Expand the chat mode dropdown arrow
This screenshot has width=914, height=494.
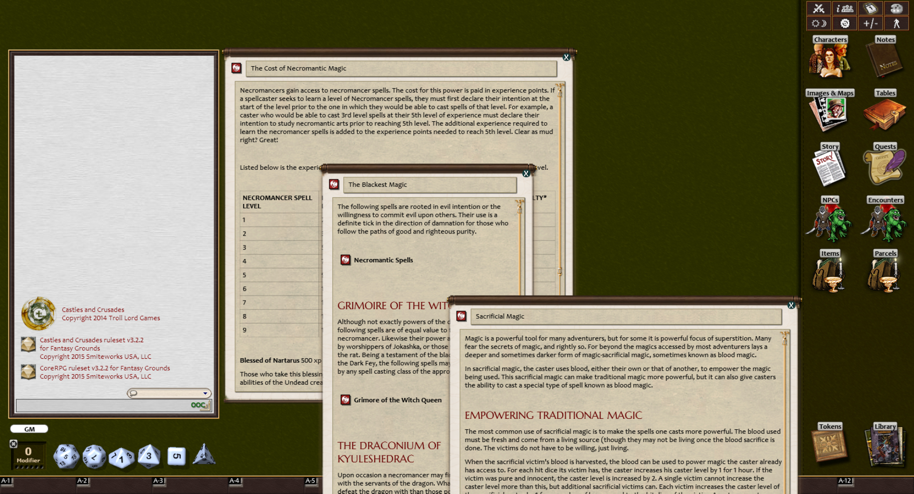coord(205,393)
